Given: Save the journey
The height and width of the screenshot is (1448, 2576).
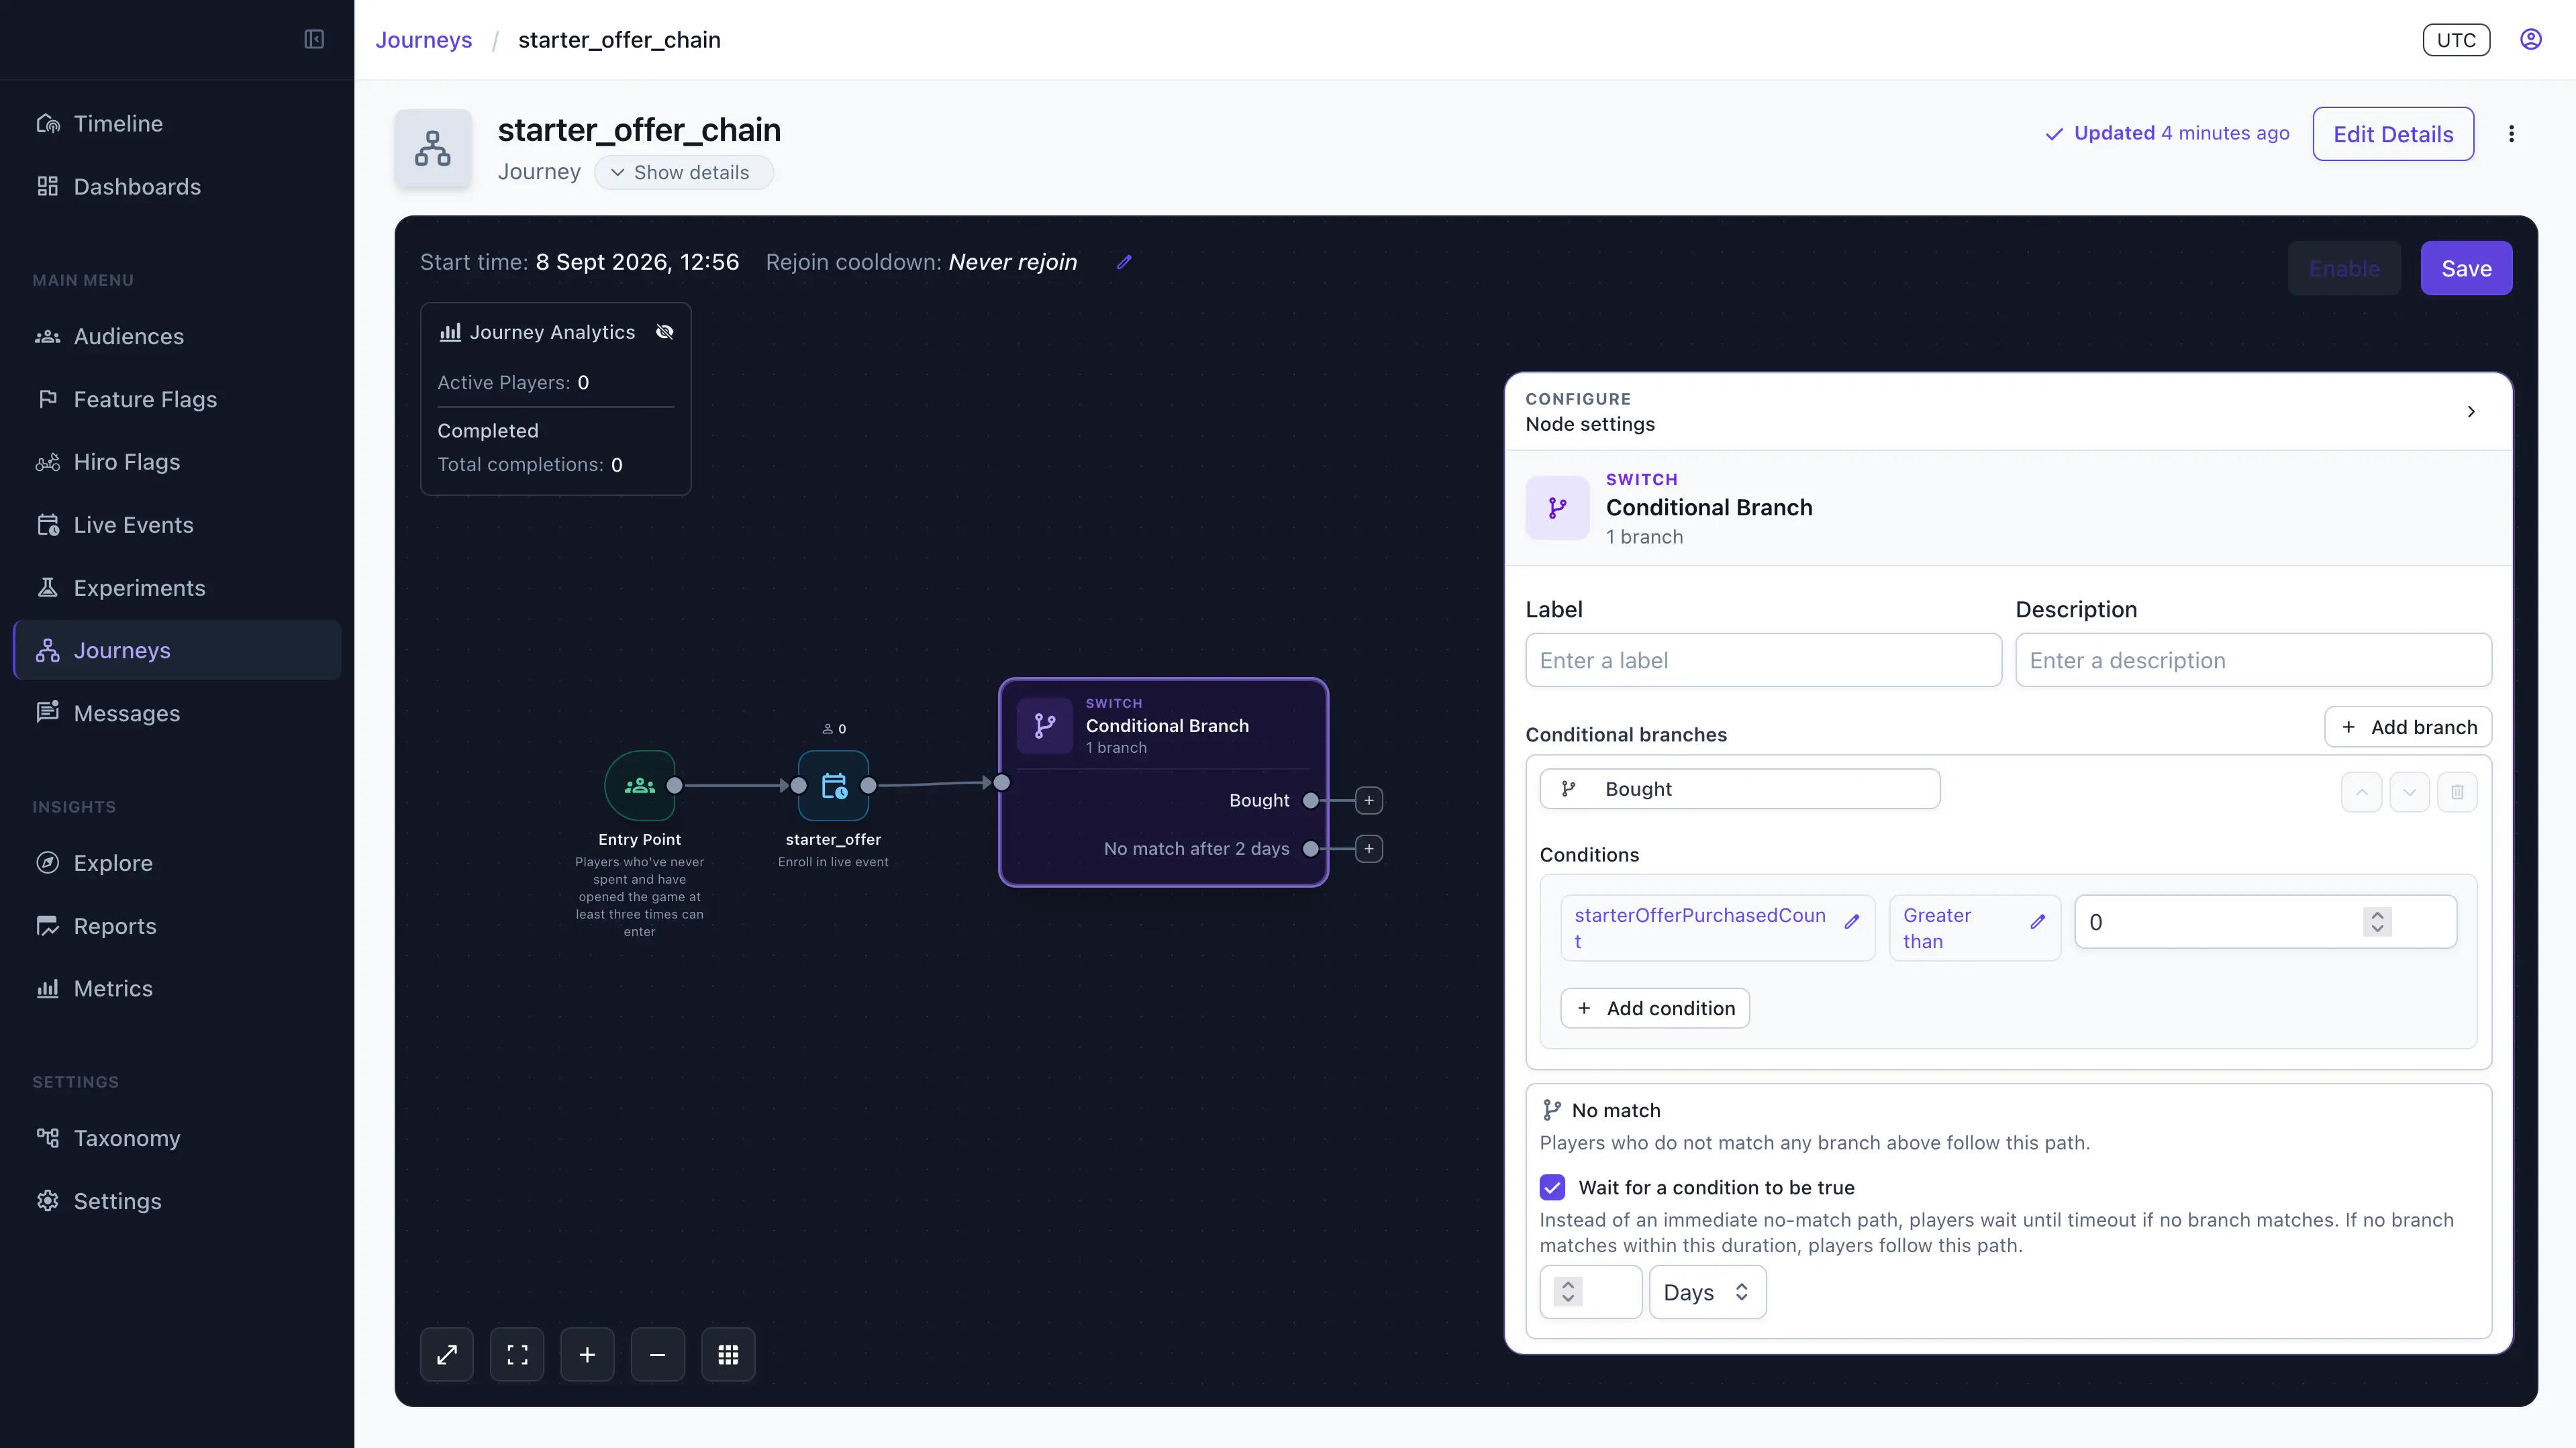Looking at the screenshot, I should [2466, 268].
